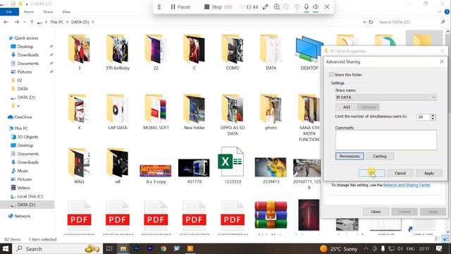
Task: Show hidden system tray icons
Action: click(366, 248)
